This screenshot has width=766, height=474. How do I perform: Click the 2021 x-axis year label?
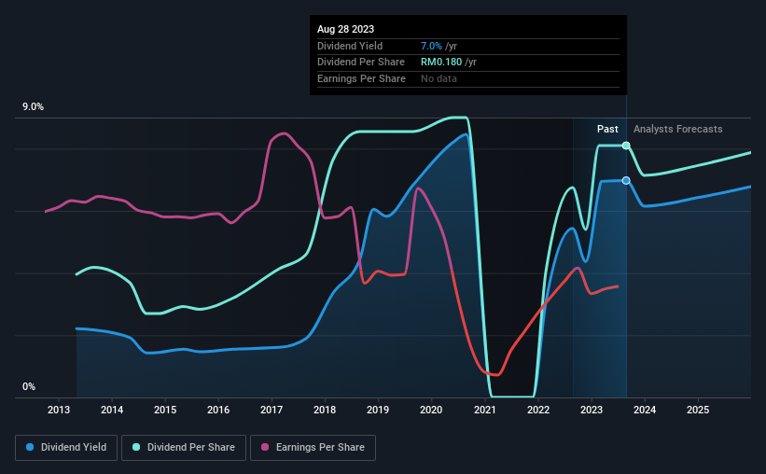(x=484, y=410)
